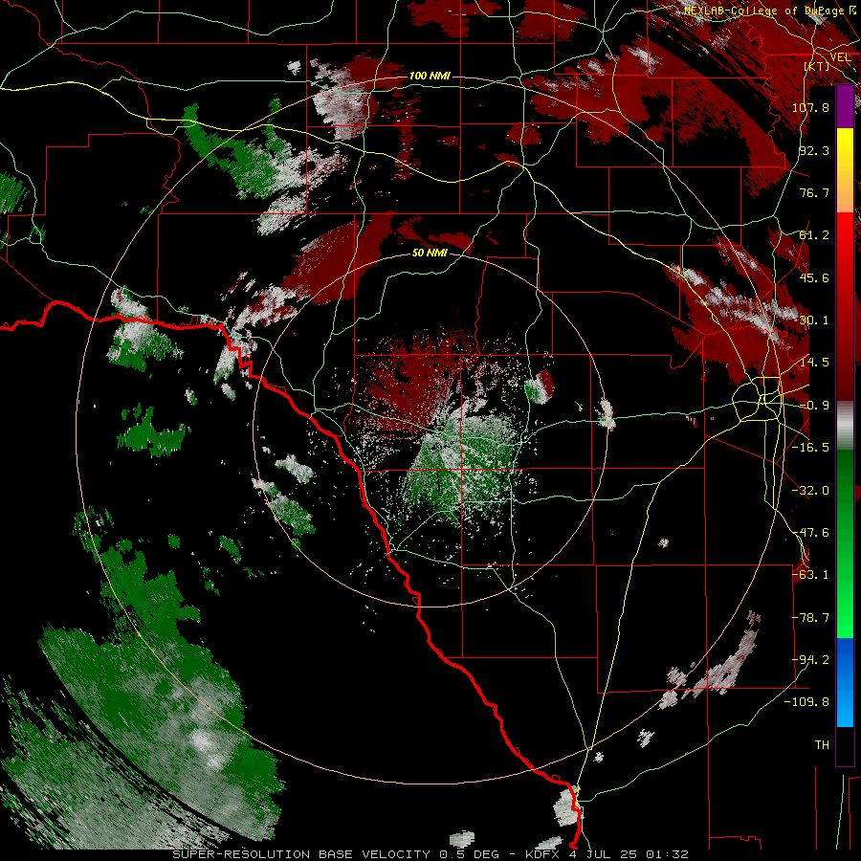Viewport: 861px width, 861px height.
Task: Click the 61.2 legend value
Action: [814, 235]
